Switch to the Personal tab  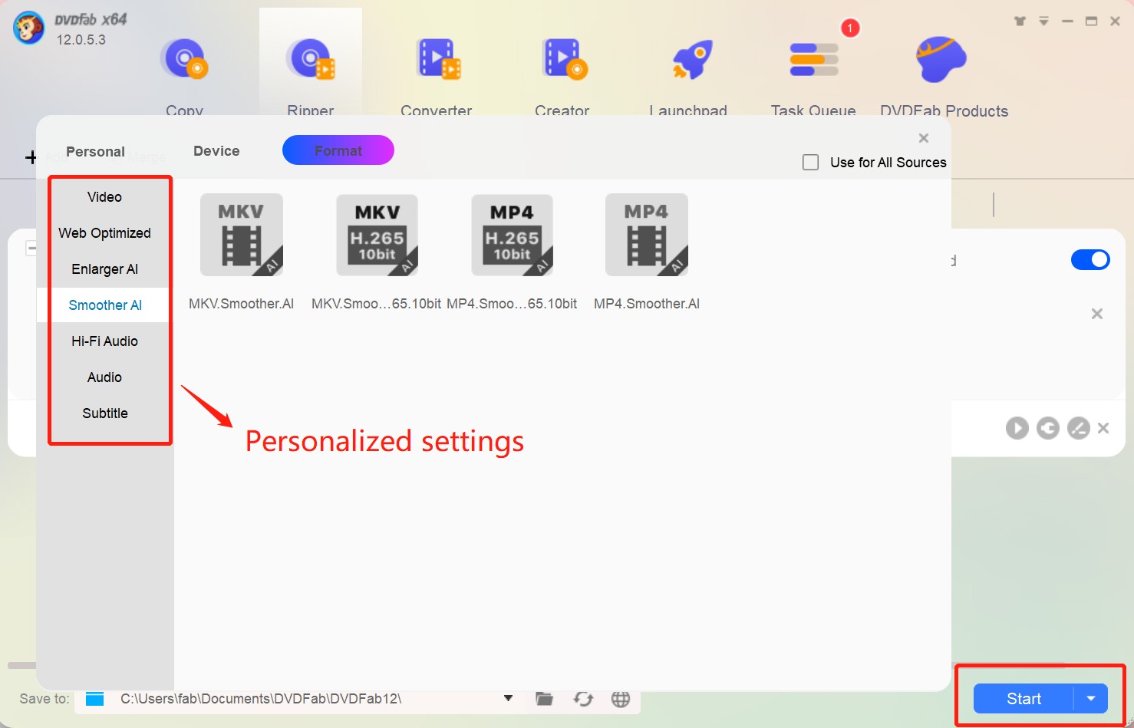pos(95,151)
